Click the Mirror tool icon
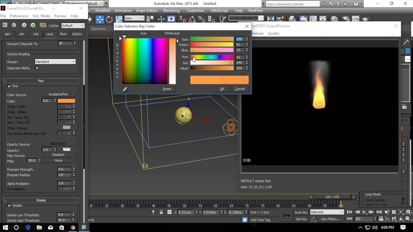The height and width of the screenshot is (232, 413). [x=271, y=19]
